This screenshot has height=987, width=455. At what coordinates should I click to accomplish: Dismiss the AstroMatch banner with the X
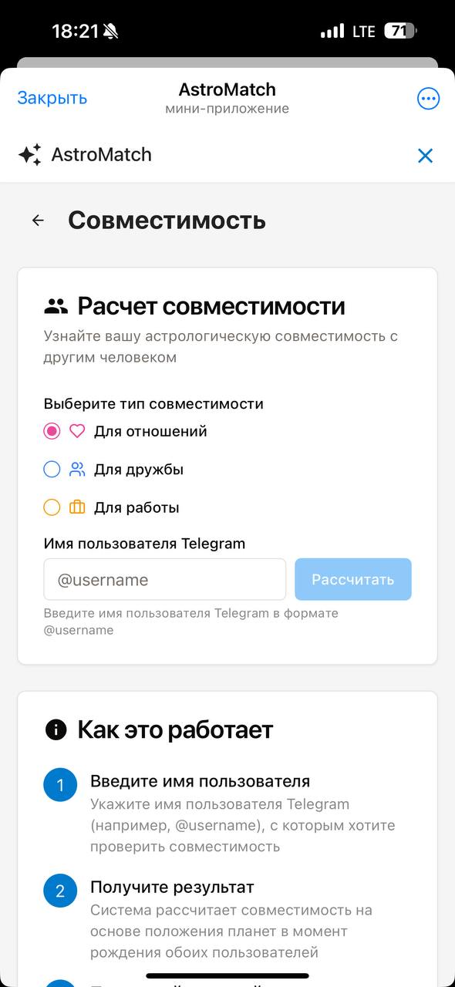point(425,155)
